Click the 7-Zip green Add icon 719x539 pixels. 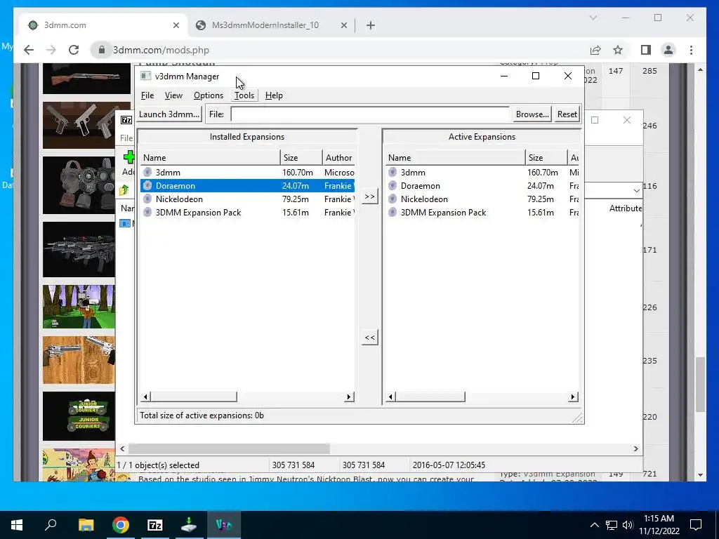point(129,158)
